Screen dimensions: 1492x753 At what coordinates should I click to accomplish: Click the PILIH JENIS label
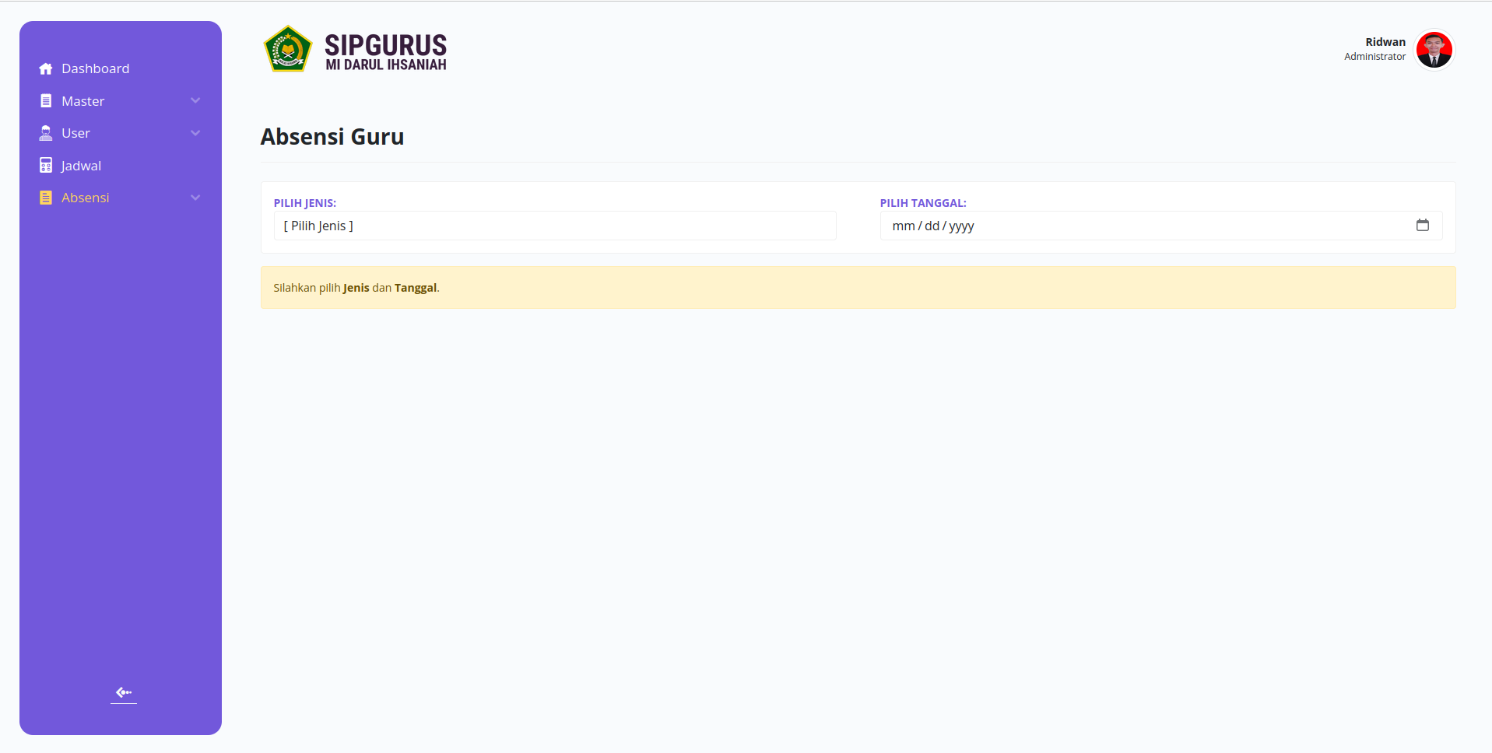click(x=305, y=203)
